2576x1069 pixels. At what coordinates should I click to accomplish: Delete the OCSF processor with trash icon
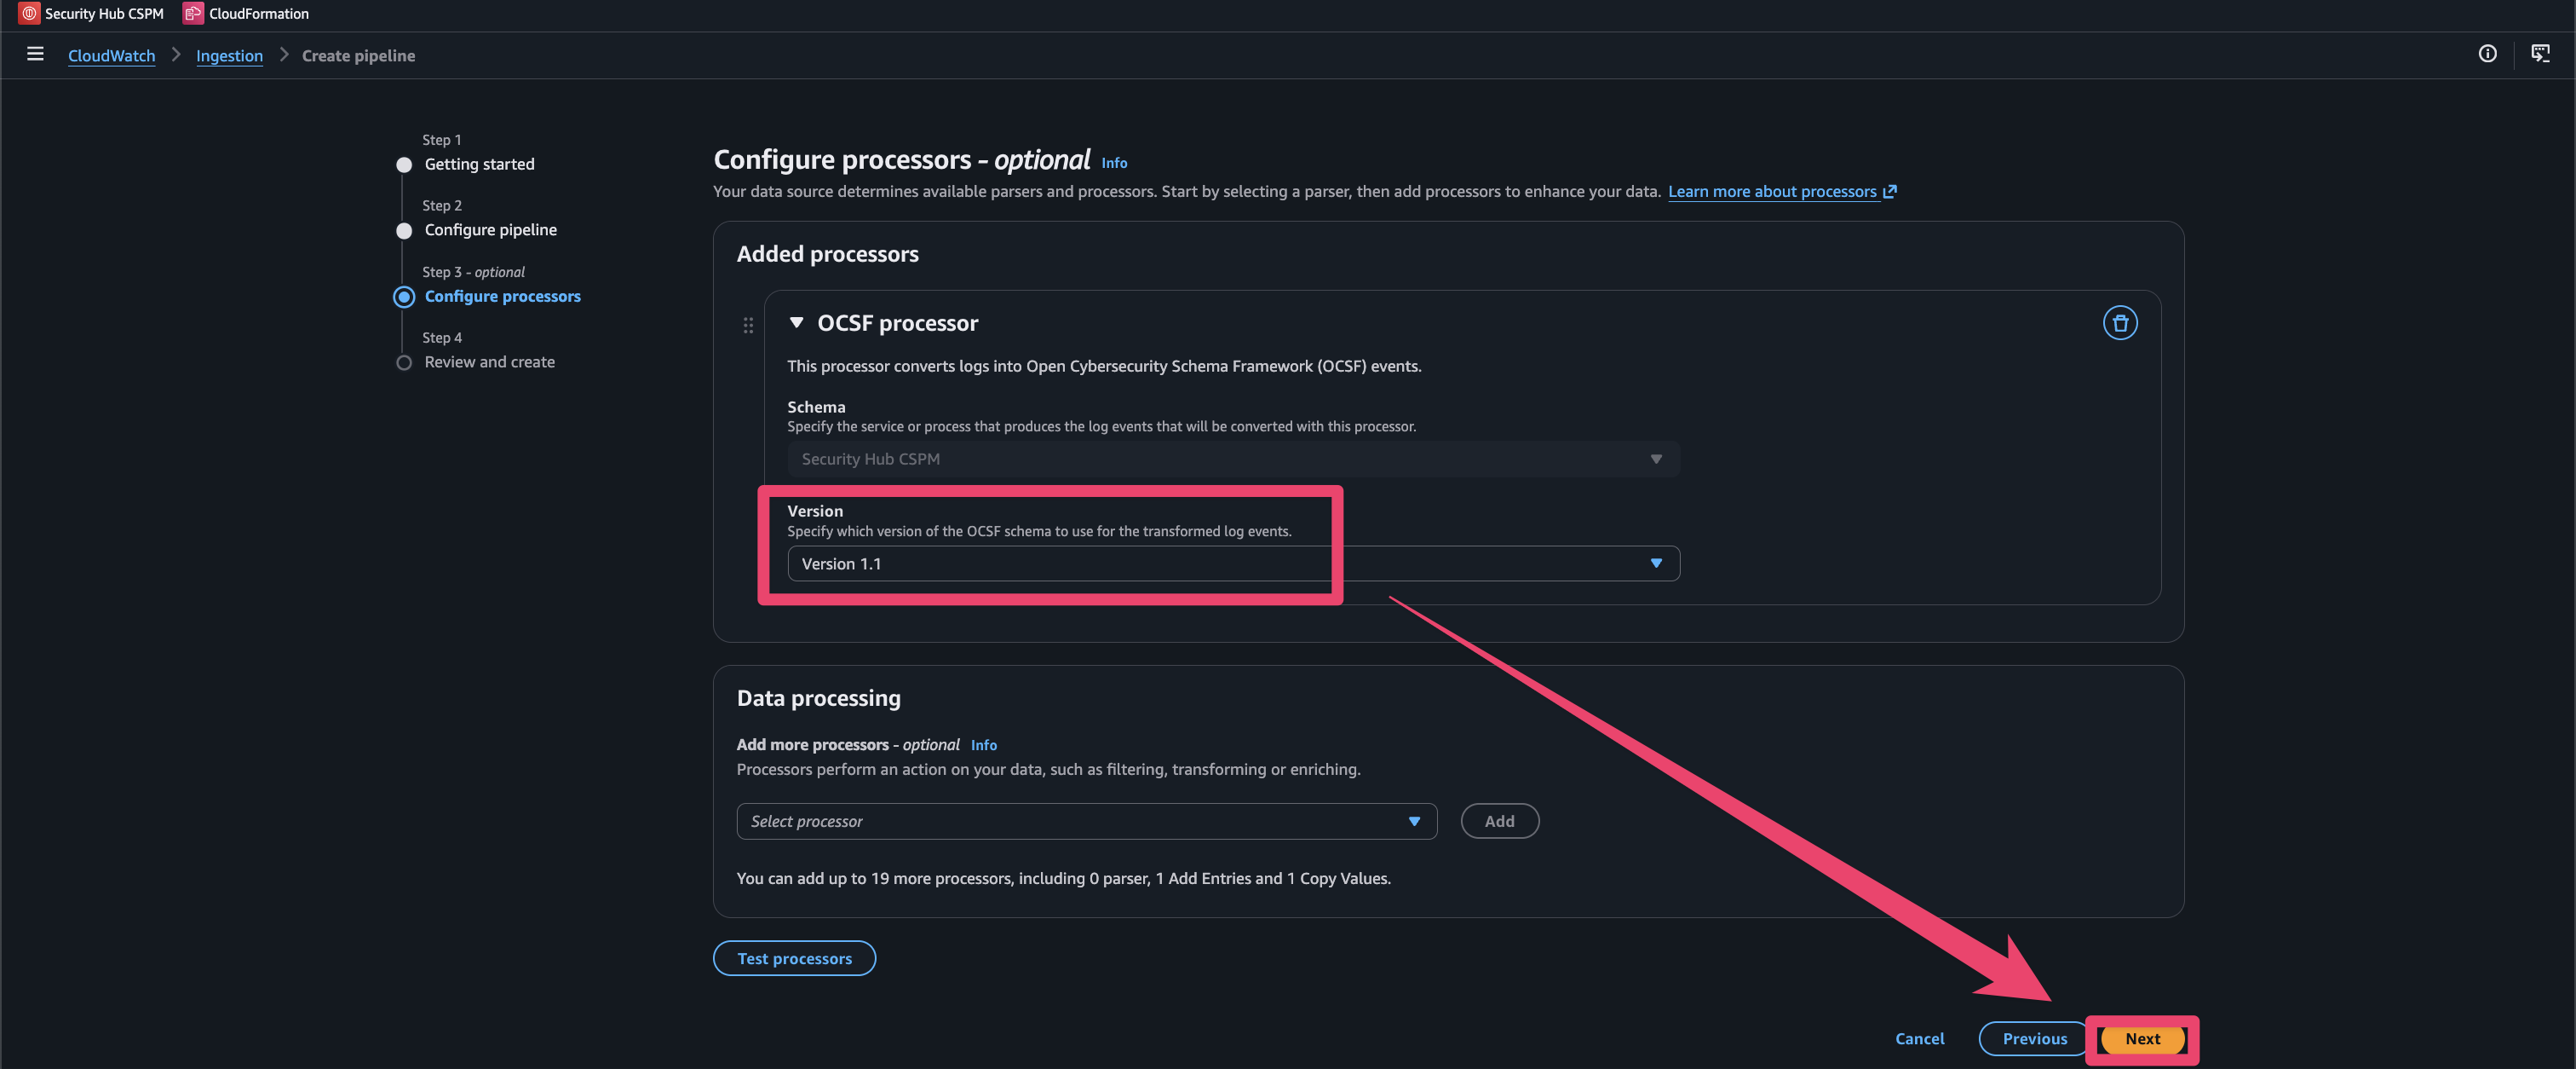(2119, 323)
